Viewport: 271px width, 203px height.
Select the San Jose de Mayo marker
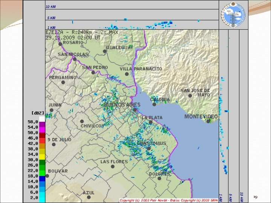pos(190,95)
